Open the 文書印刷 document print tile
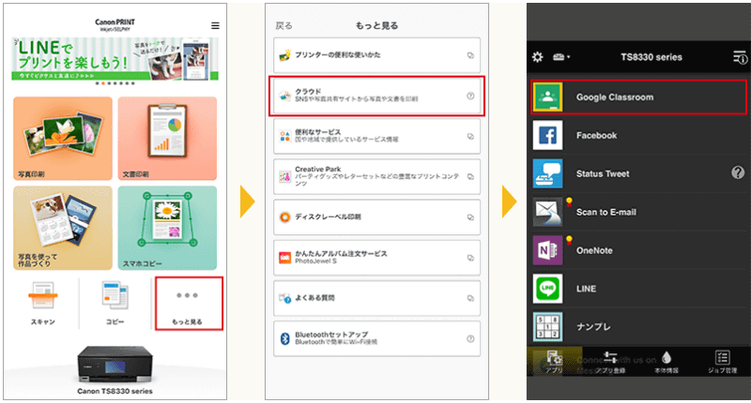Viewport: 751px width, 403px height. coord(167,138)
